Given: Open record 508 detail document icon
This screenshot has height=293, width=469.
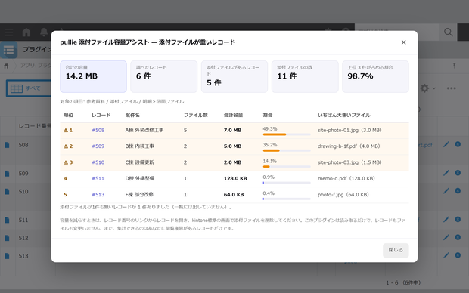Looking at the screenshot, I should (x=7, y=145).
